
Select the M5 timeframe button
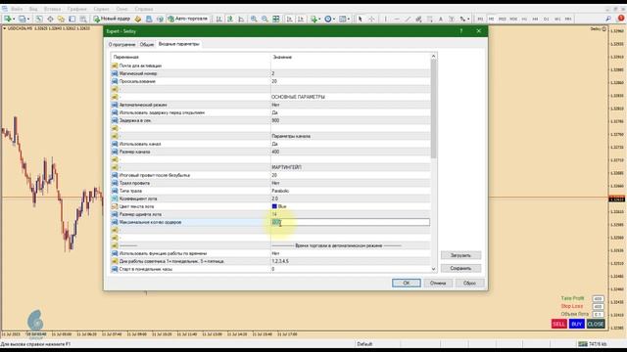(491, 19)
